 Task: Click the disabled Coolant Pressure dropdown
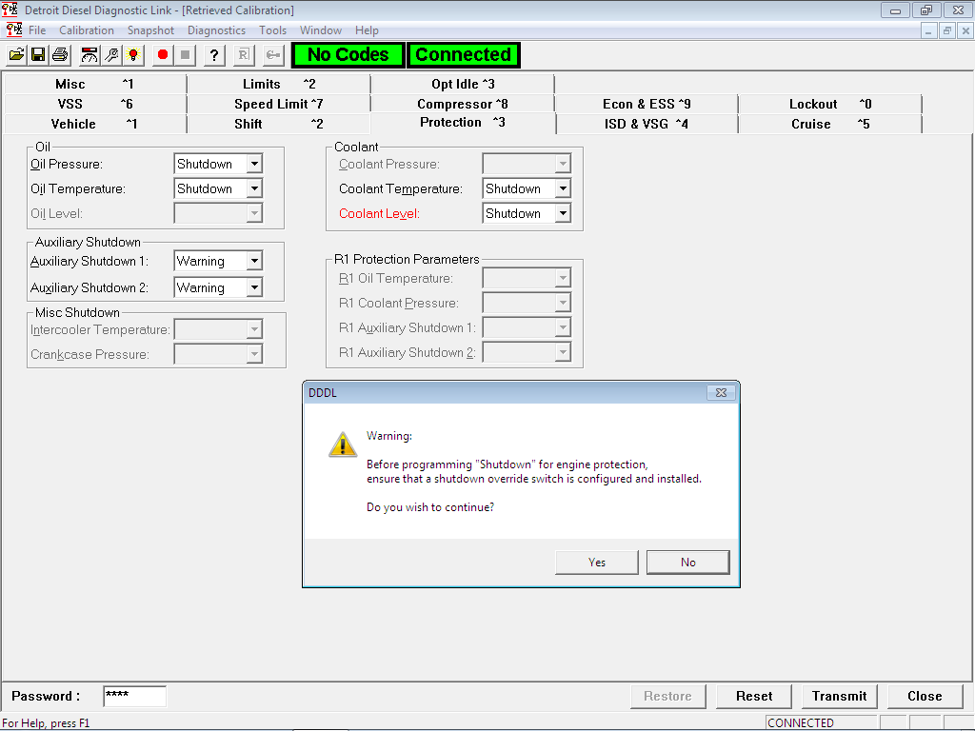(x=527, y=164)
